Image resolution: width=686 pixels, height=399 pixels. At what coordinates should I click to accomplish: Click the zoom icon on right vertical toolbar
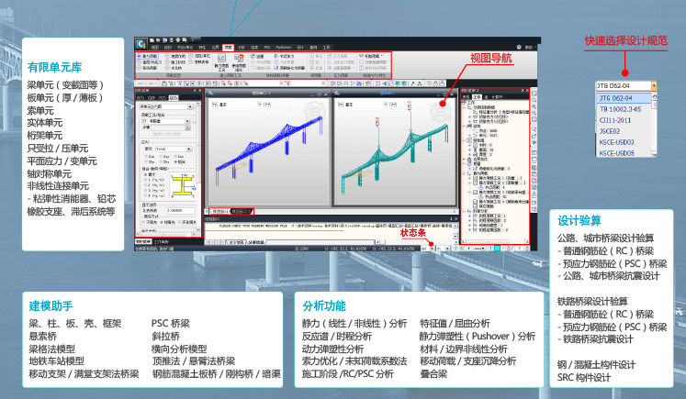pyautogui.click(x=534, y=106)
